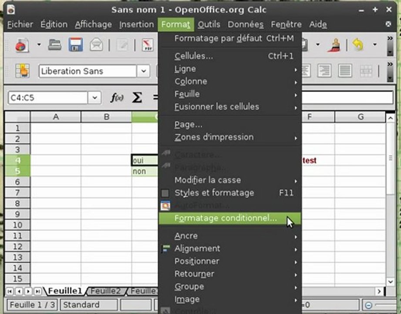Click the Standard page style status field
The image size is (401, 314).
[x=89, y=305]
